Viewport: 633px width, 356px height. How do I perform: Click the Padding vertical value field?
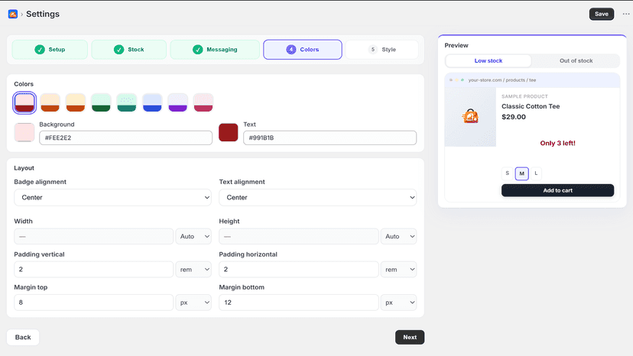[x=94, y=270]
